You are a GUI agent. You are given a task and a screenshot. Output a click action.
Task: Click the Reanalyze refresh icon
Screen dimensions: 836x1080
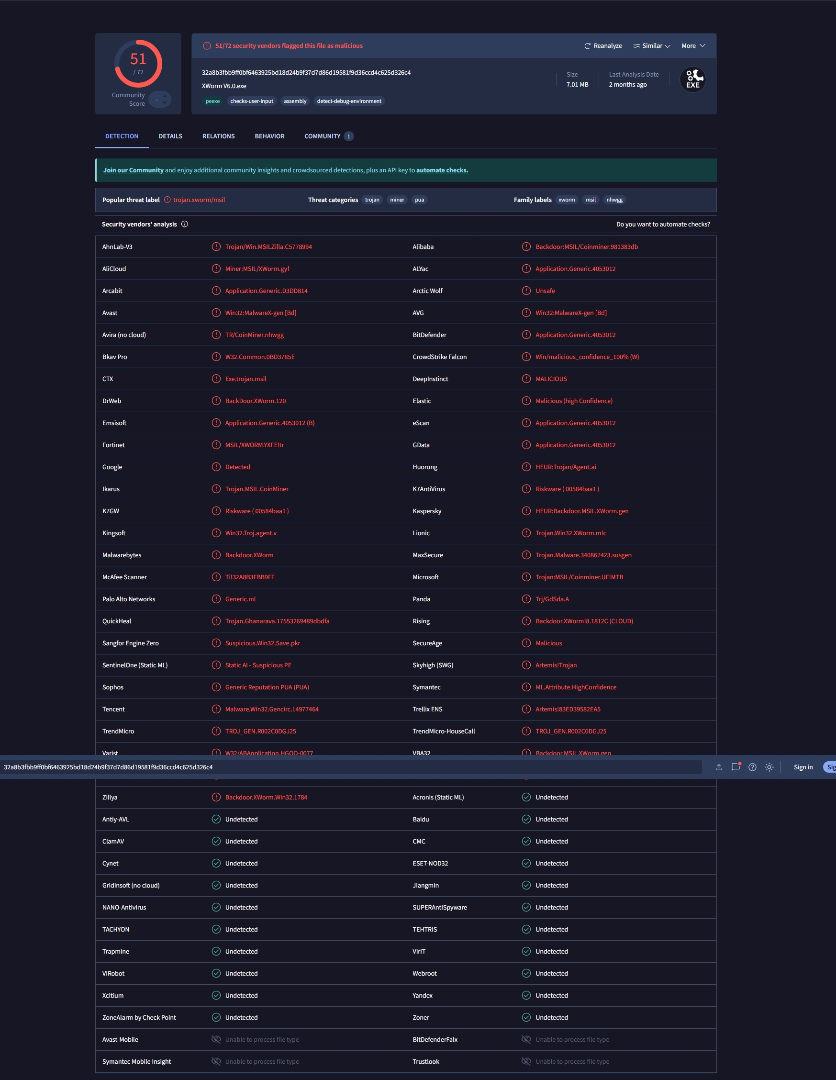pos(587,46)
